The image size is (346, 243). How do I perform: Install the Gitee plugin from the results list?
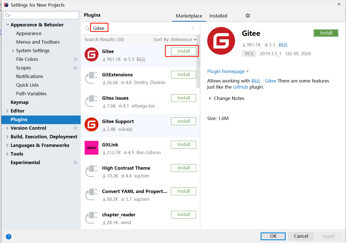184,51
